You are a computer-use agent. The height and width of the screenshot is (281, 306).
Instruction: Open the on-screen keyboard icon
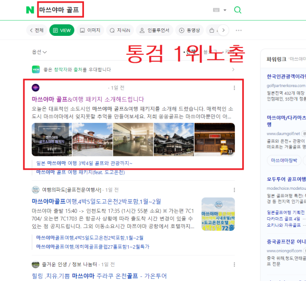(x=216, y=10)
